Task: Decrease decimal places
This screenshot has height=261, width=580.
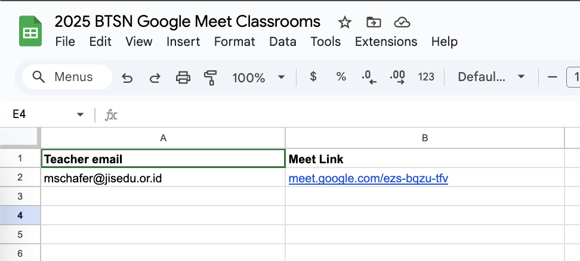Action: click(369, 77)
